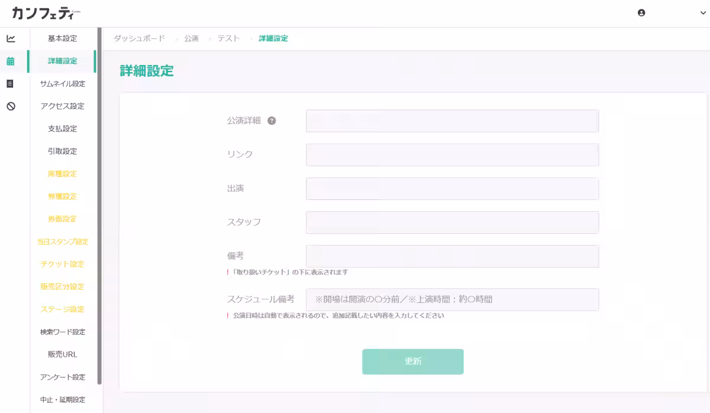
Task: Focus the 備考 input field
Action: pos(453,256)
